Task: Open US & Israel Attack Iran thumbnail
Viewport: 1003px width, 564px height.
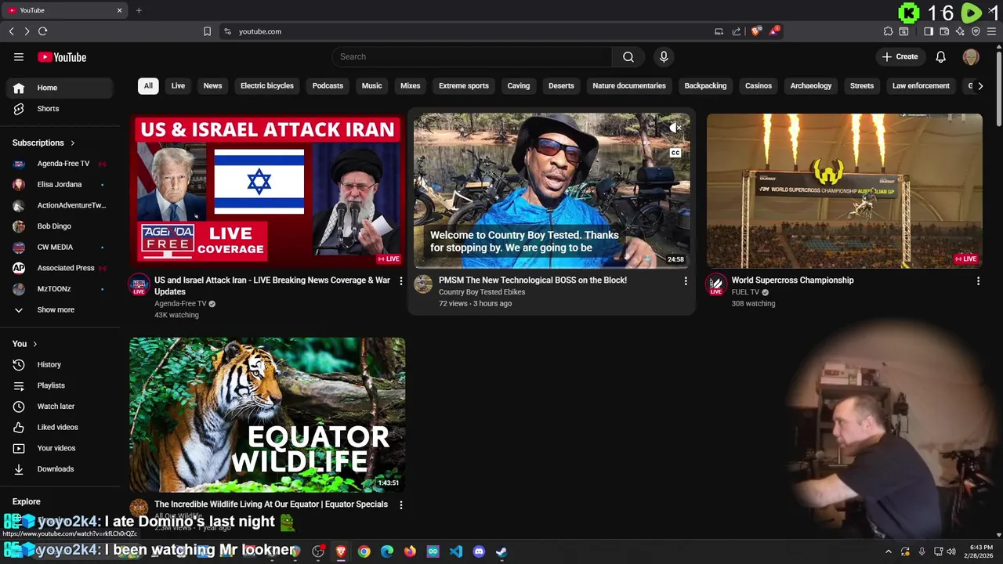Action: [267, 190]
